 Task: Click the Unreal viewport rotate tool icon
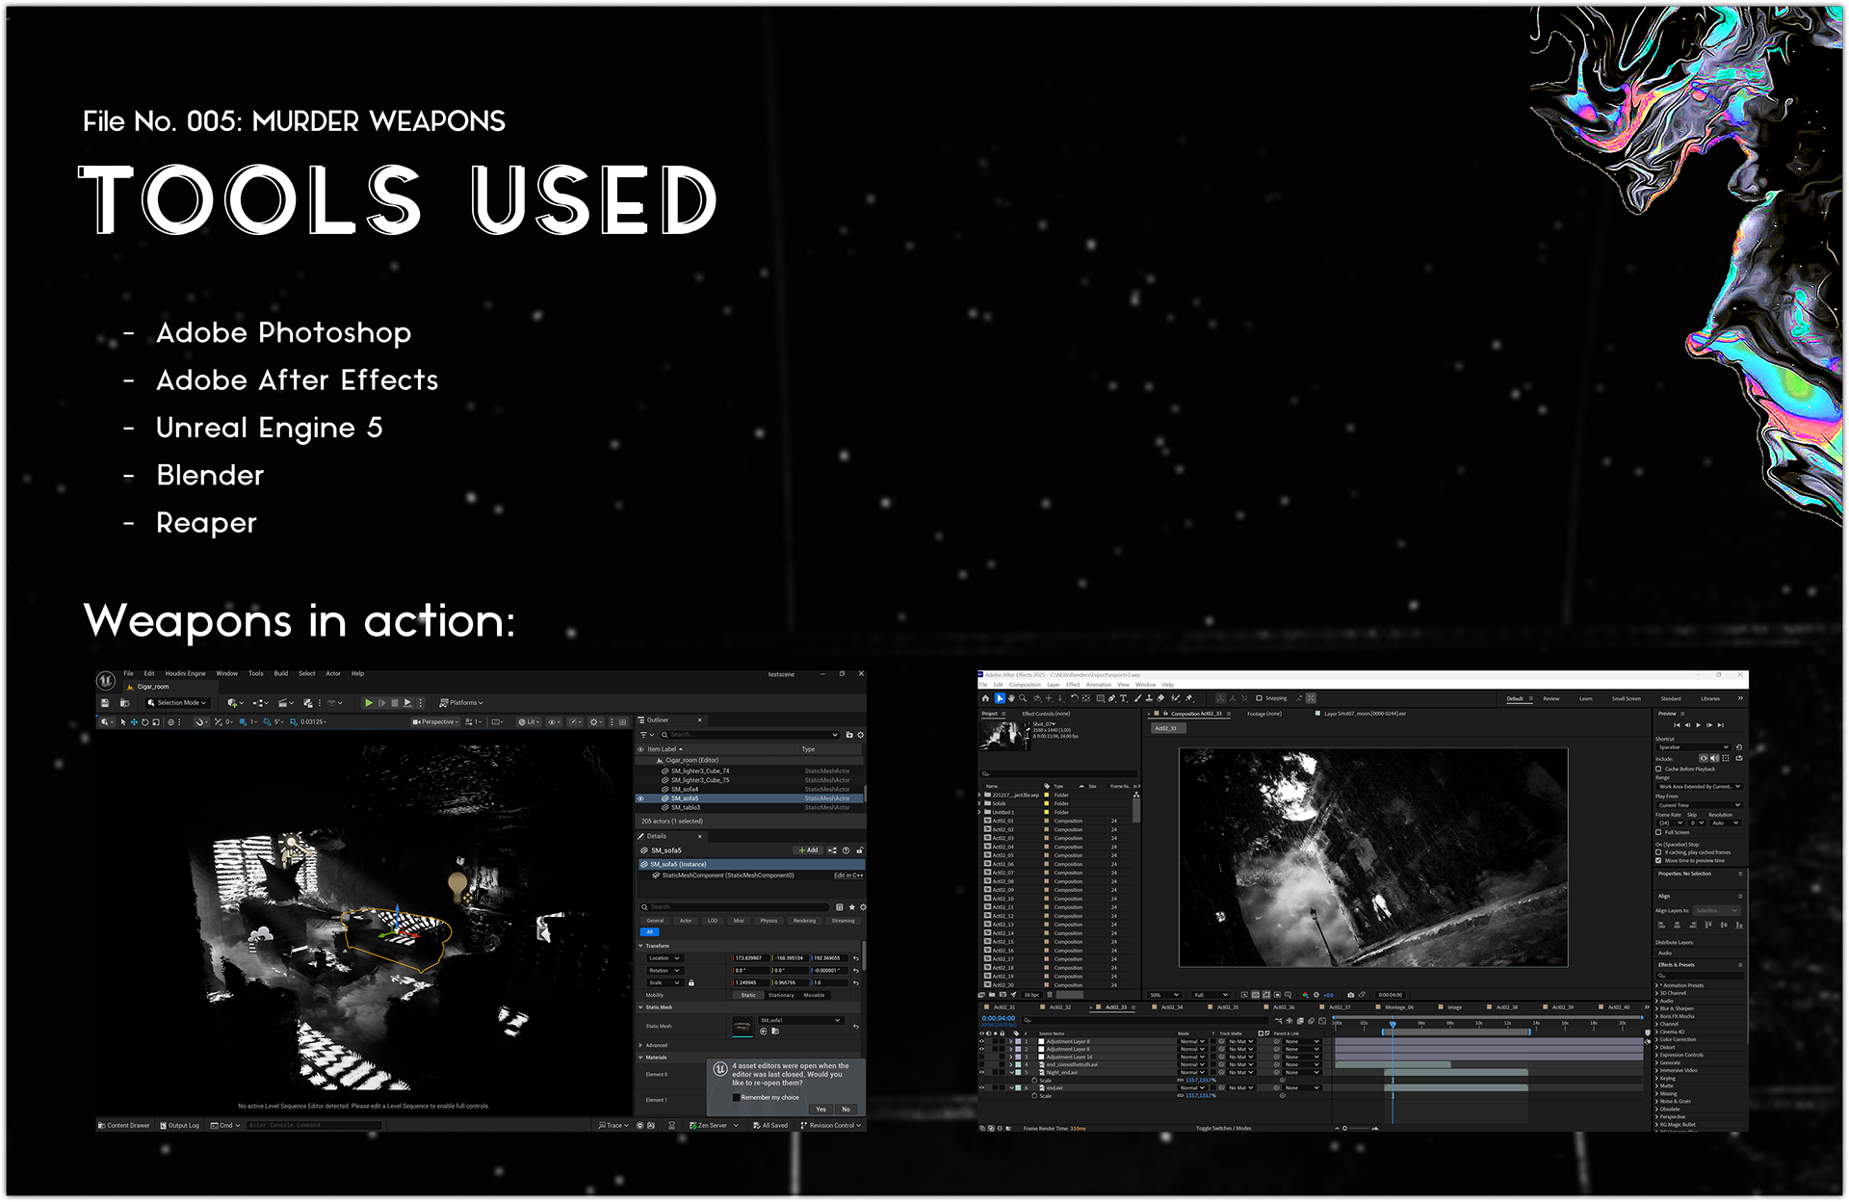144,722
